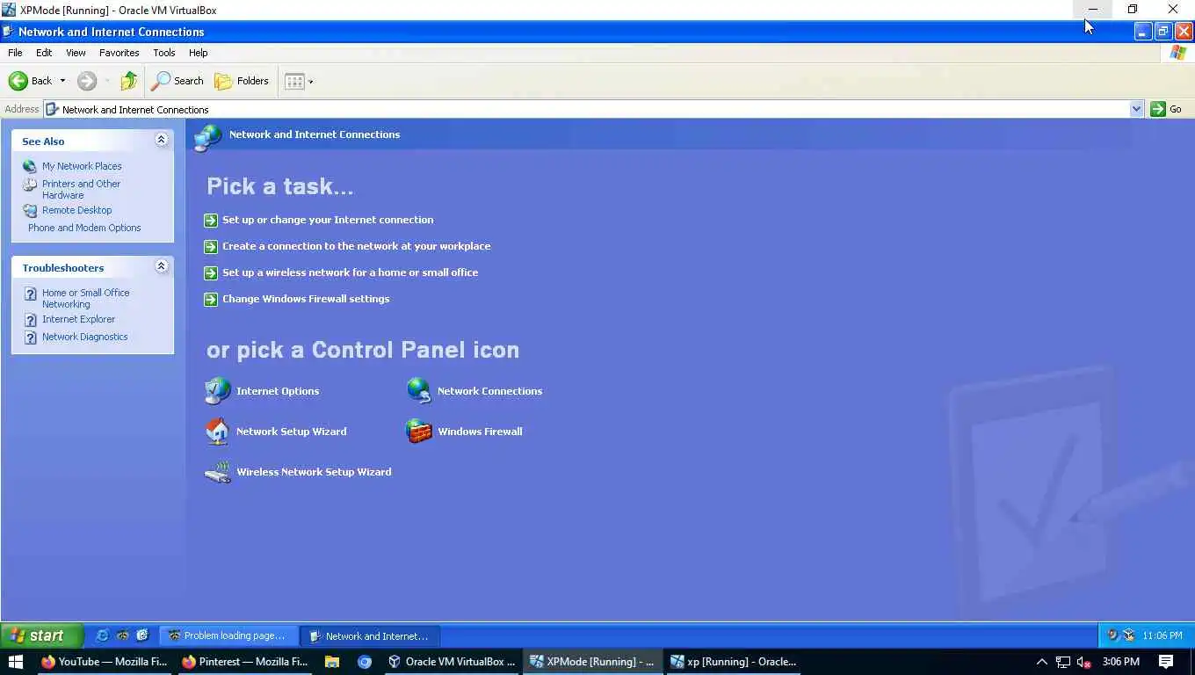Open the Back history dropdown arrow
The width and height of the screenshot is (1195, 675).
click(x=62, y=81)
